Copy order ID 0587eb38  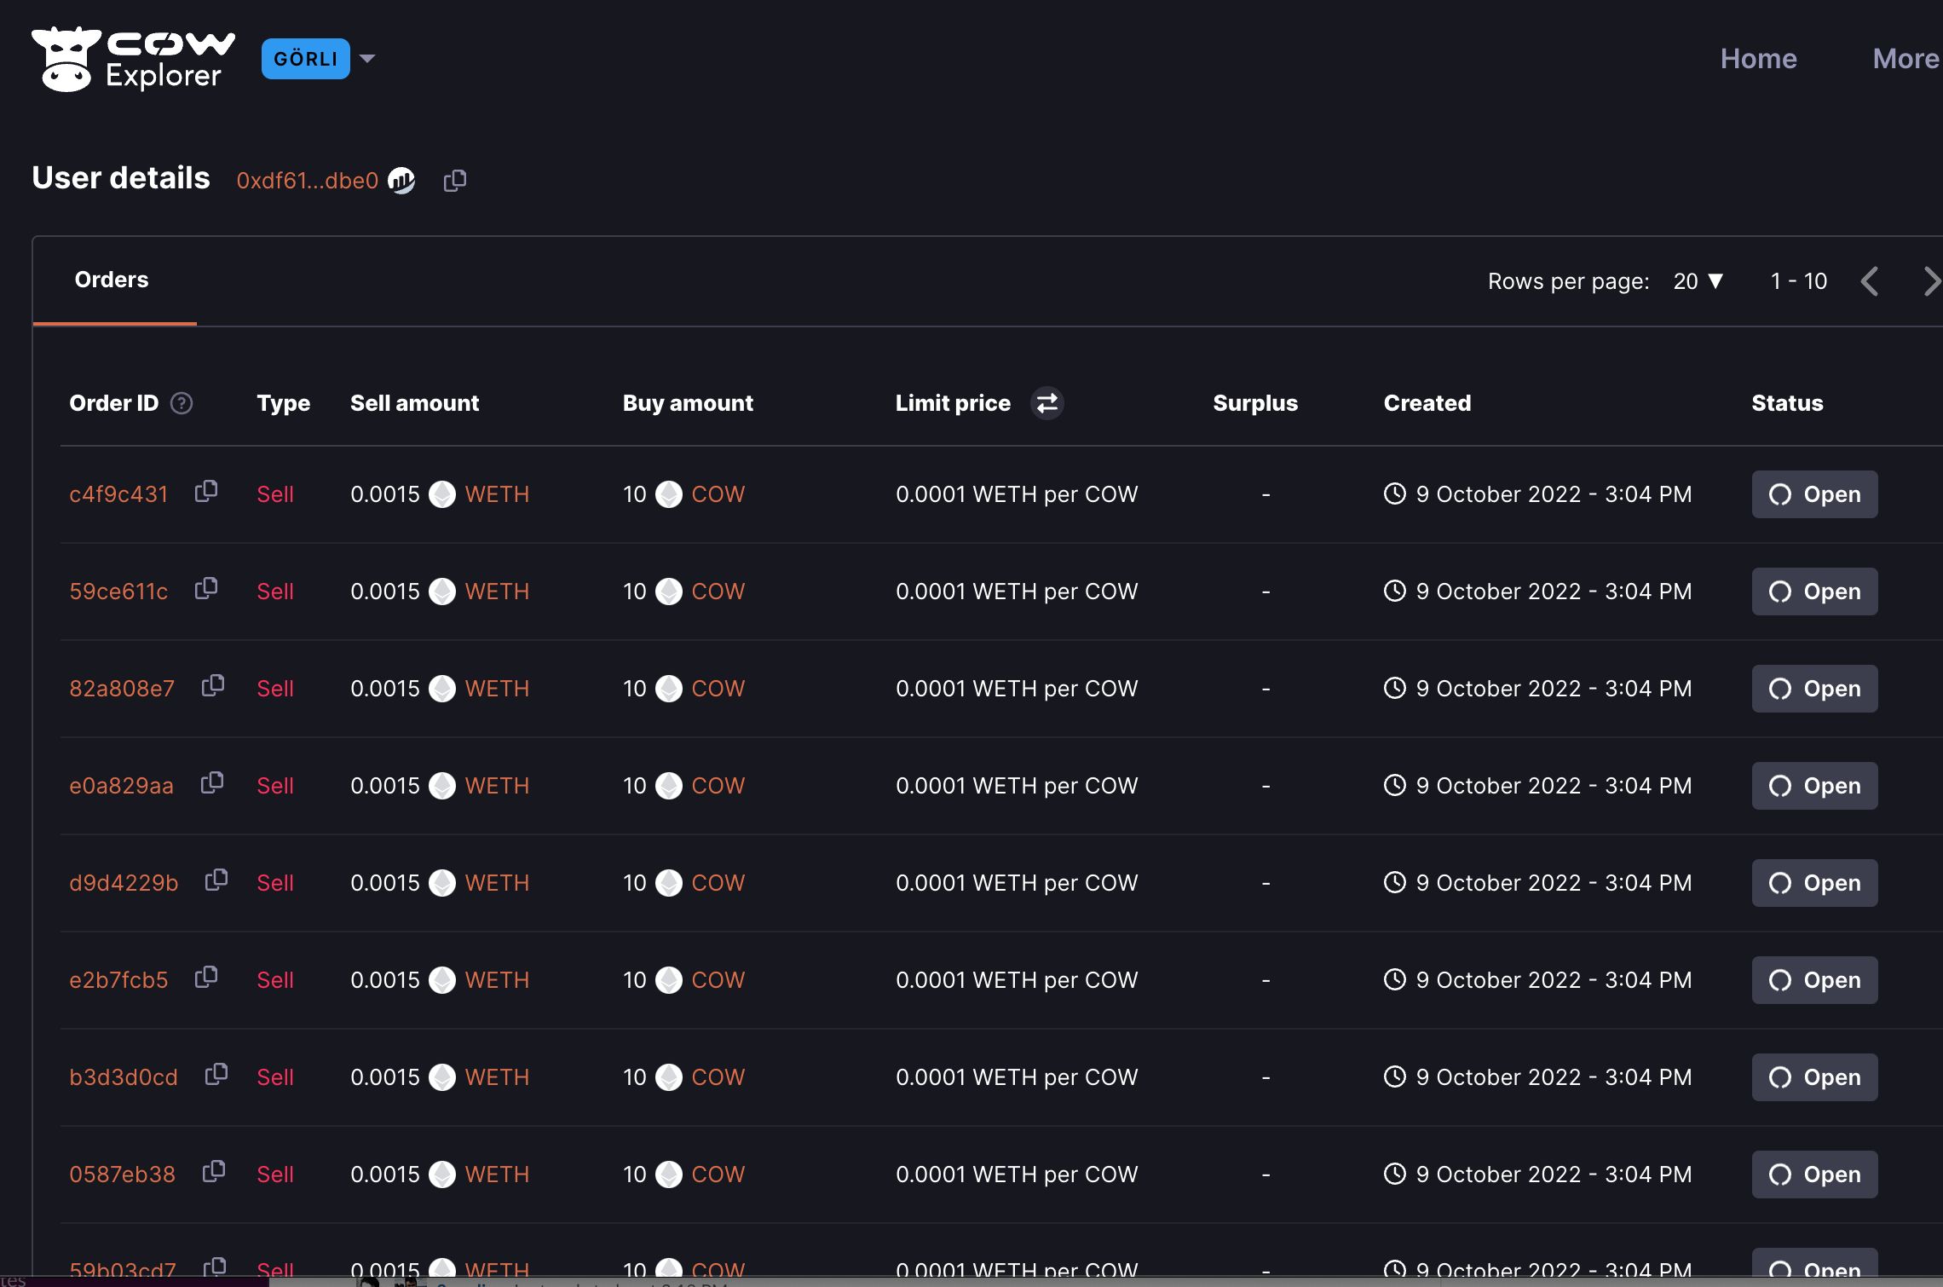(x=214, y=1172)
